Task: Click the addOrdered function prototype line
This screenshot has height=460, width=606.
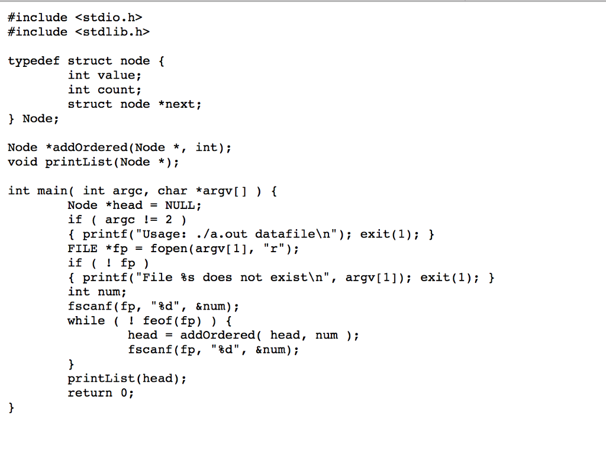Action: 120,147
